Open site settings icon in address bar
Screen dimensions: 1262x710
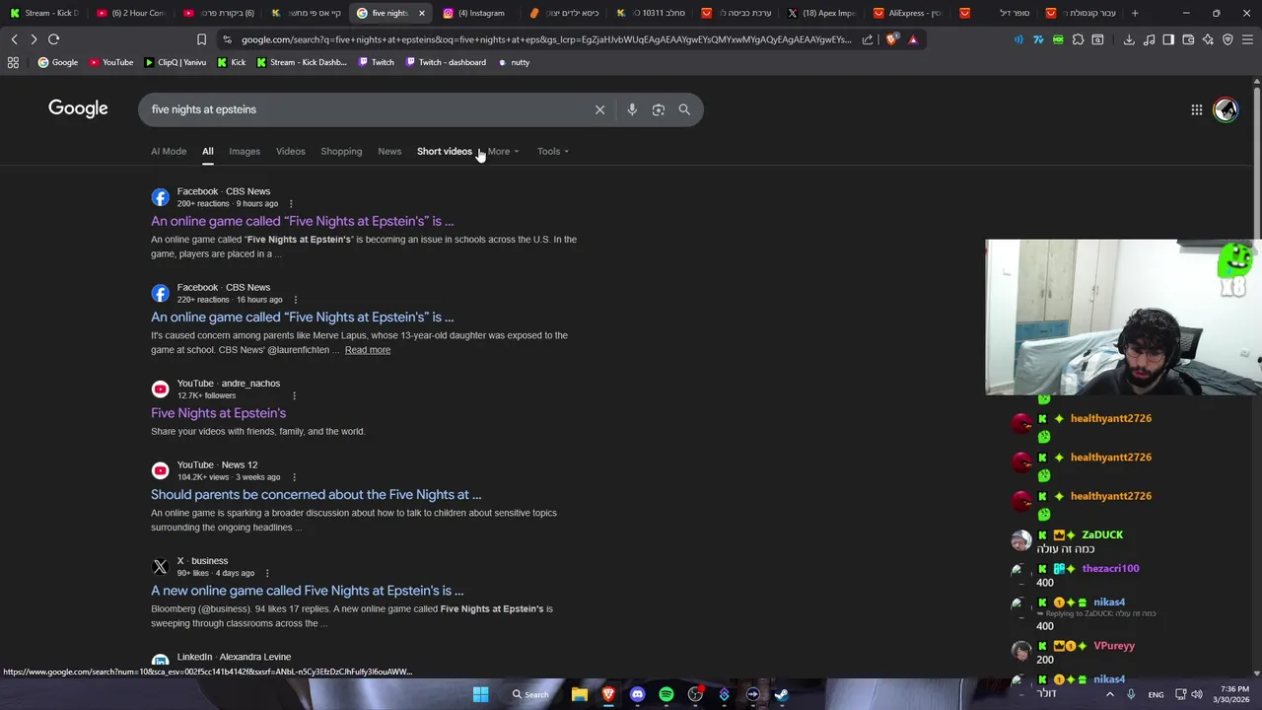tap(228, 39)
